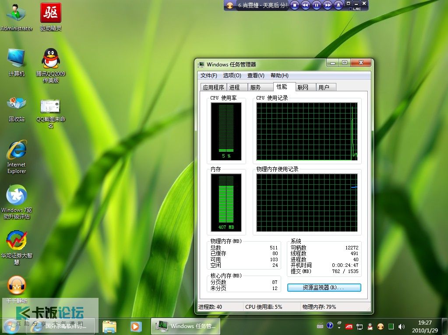
Task: Select the QQ截图未命名 file on desktop
Action: coord(50,113)
